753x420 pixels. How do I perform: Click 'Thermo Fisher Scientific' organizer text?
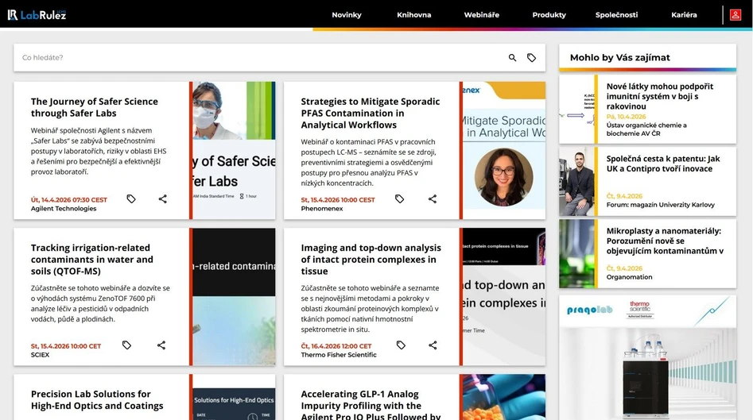[339, 355]
